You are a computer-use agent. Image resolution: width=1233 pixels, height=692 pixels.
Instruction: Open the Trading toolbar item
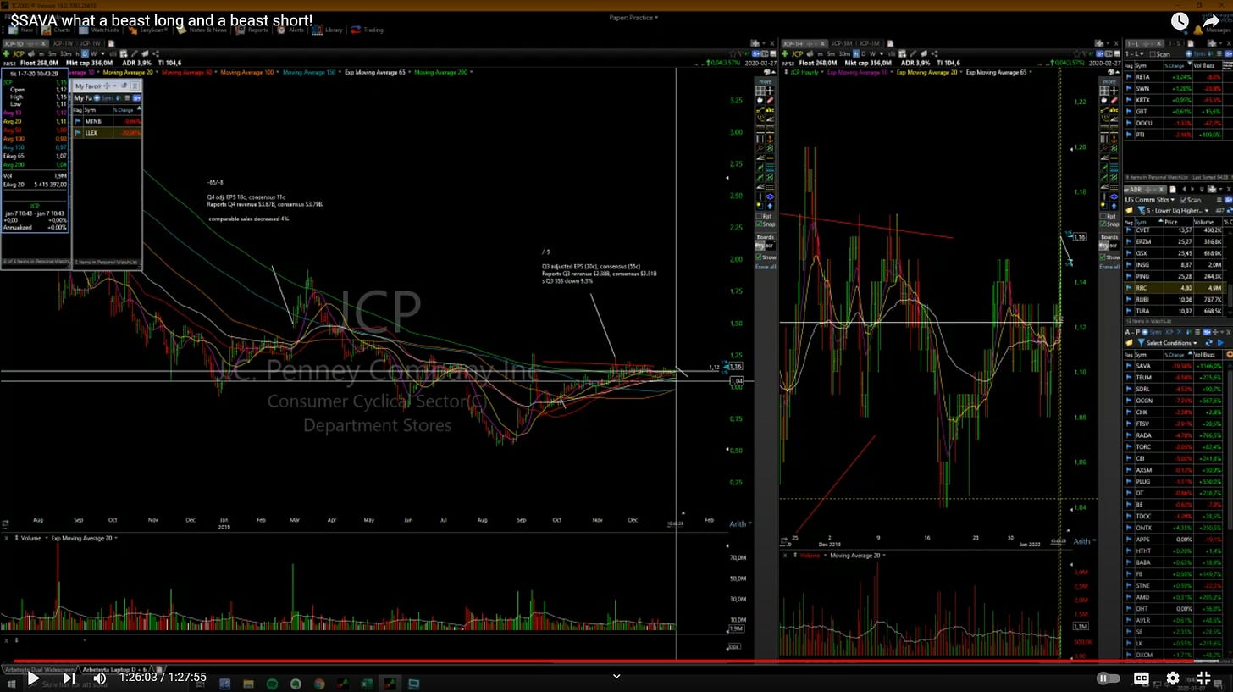click(367, 30)
